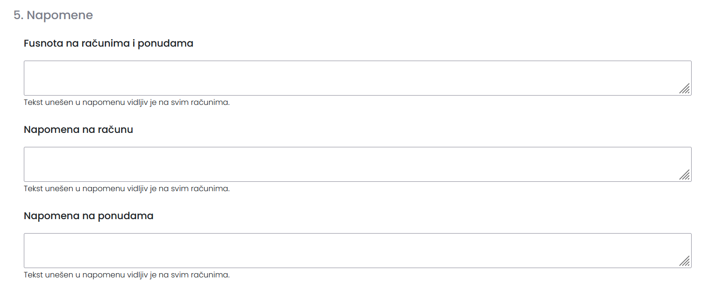
Task: Select the 'Napomena na računu' field label
Action: pyautogui.click(x=79, y=130)
